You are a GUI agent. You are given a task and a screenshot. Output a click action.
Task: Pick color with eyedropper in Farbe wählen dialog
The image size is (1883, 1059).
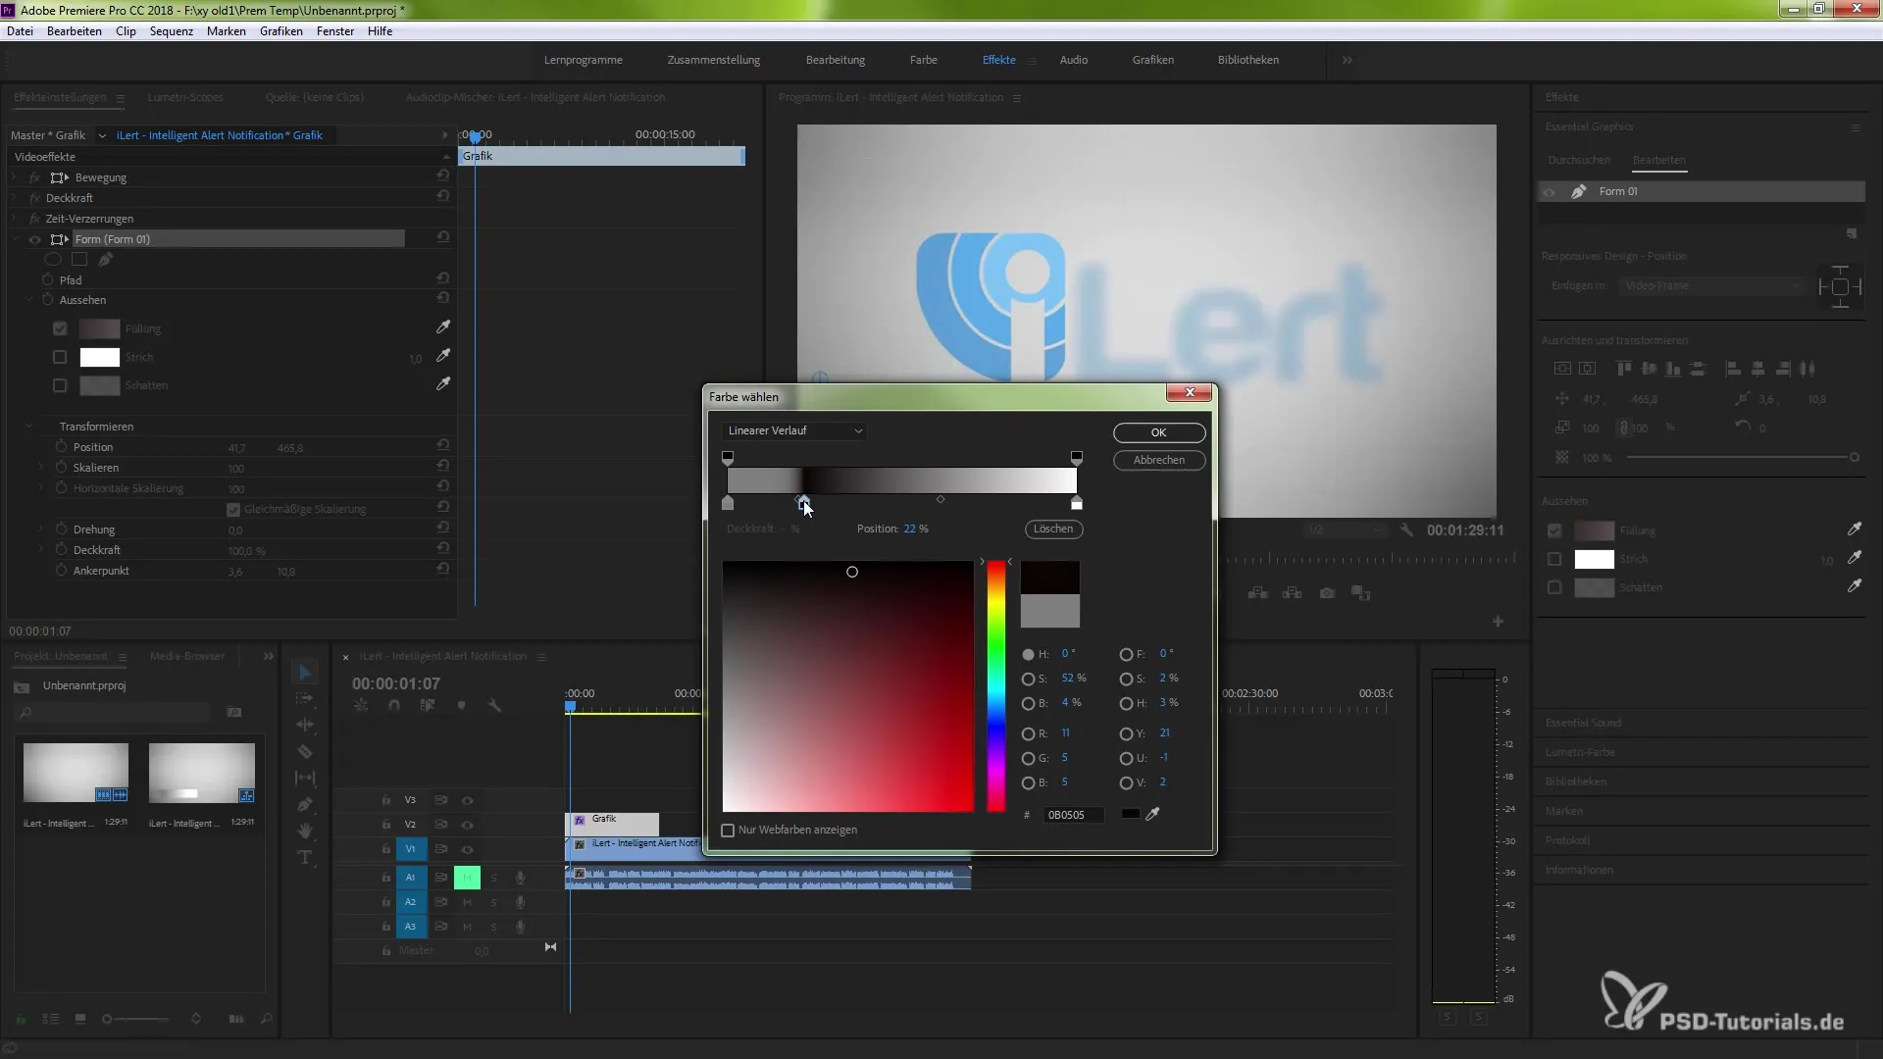tap(1153, 814)
